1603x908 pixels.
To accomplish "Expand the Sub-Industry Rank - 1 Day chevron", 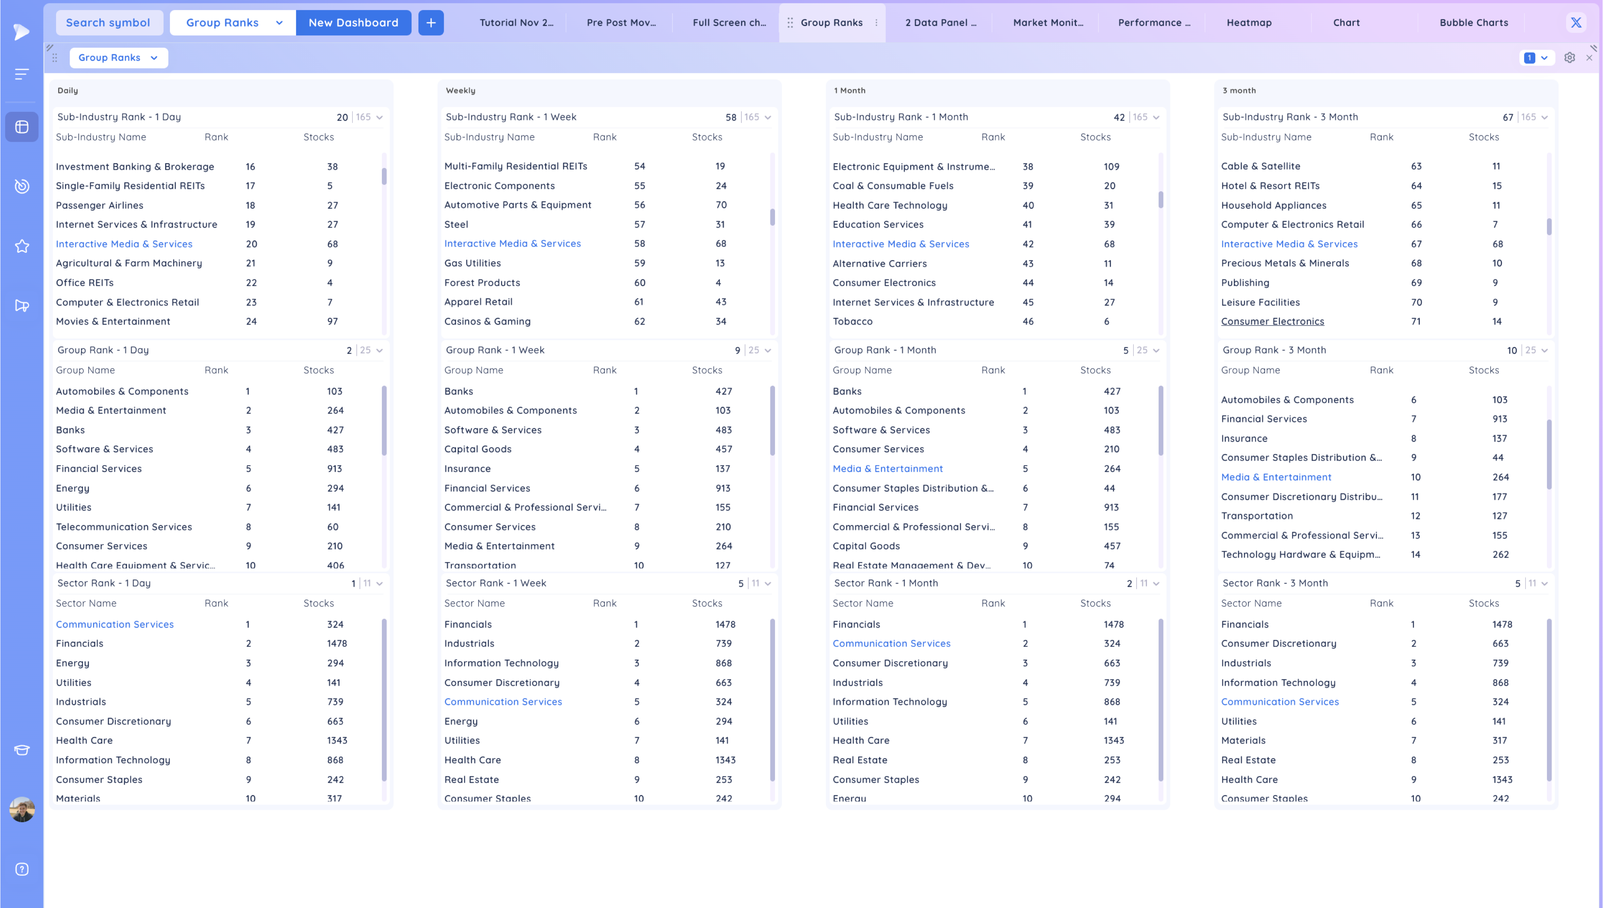I will (x=379, y=117).
